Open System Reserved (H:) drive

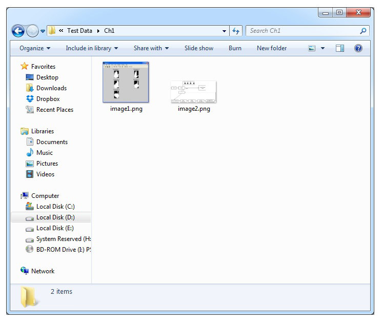64,239
